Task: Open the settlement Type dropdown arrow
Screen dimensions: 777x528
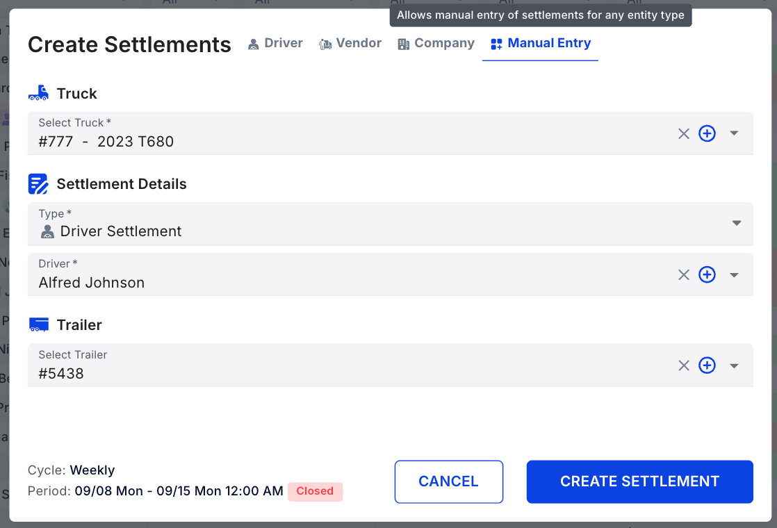Action: [x=737, y=224]
